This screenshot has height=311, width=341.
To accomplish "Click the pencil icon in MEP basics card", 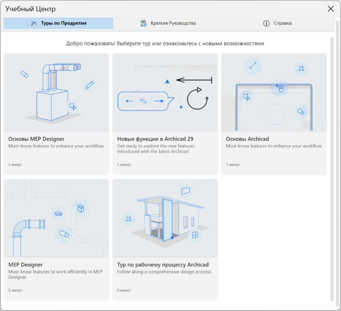I will pos(89,85).
